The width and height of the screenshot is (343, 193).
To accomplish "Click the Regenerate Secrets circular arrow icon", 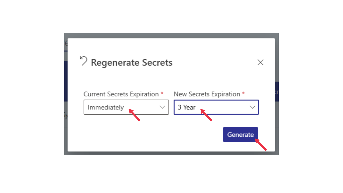I will point(83,61).
